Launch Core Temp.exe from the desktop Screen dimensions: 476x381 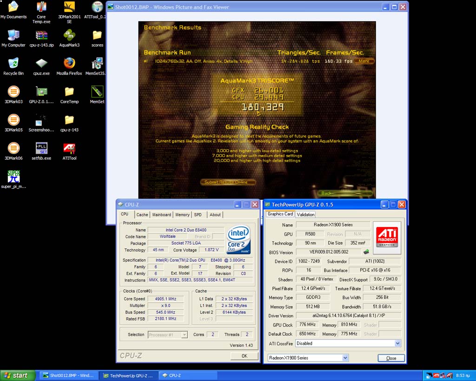pyautogui.click(x=41, y=13)
